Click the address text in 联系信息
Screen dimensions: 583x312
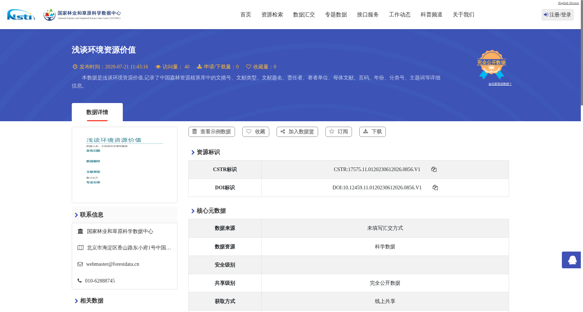129,248
